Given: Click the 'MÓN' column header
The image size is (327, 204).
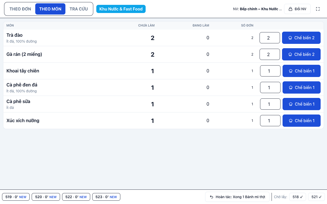Looking at the screenshot, I should [10, 25].
